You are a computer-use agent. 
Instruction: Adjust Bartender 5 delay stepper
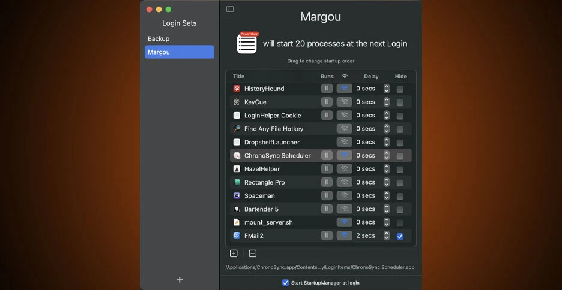coord(387,209)
